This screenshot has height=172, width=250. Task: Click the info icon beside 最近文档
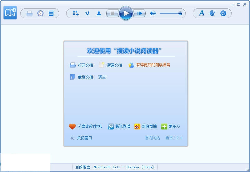point(72,77)
